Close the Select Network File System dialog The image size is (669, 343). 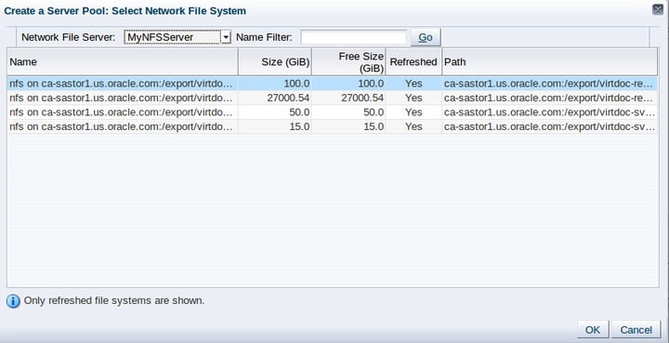(659, 9)
